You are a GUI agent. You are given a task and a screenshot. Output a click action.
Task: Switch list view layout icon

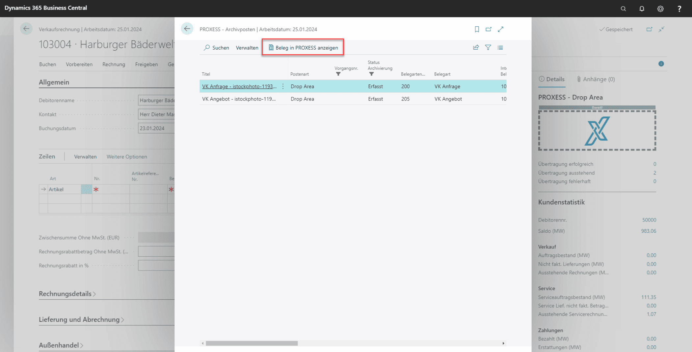pyautogui.click(x=500, y=47)
